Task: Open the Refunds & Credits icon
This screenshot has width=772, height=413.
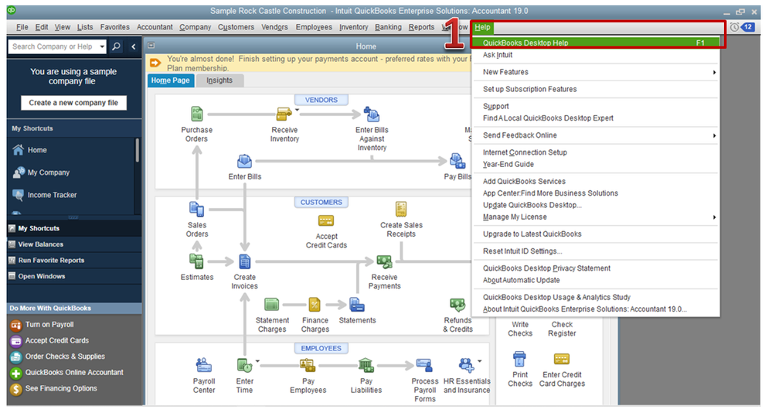Action: (457, 305)
